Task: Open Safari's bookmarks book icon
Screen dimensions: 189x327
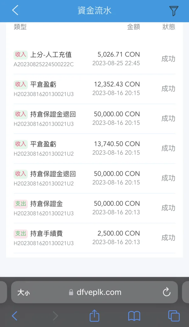Action: click(x=134, y=316)
